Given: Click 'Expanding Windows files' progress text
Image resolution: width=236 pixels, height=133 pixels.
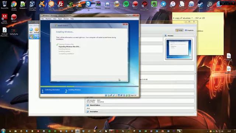Looking at the screenshot, I should pos(69,47).
